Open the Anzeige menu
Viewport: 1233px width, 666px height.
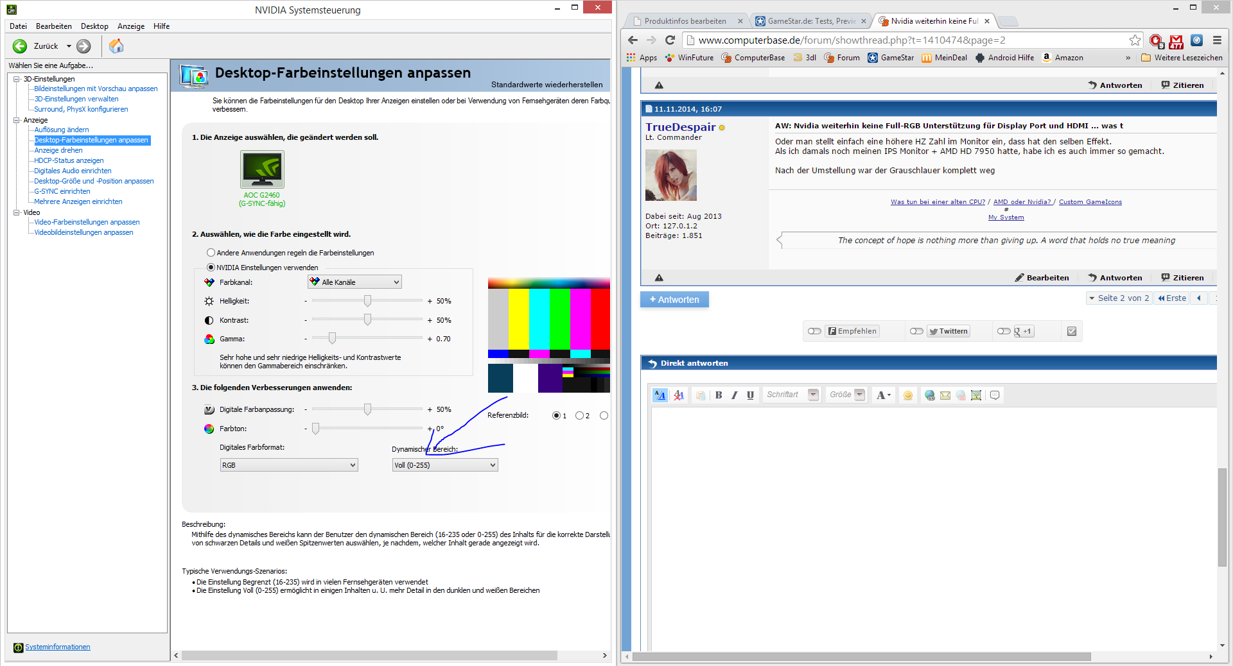[131, 26]
